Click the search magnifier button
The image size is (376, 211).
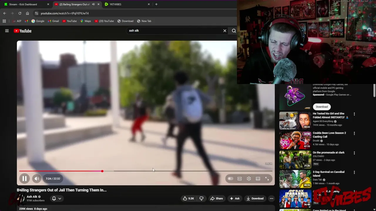pyautogui.click(x=234, y=30)
